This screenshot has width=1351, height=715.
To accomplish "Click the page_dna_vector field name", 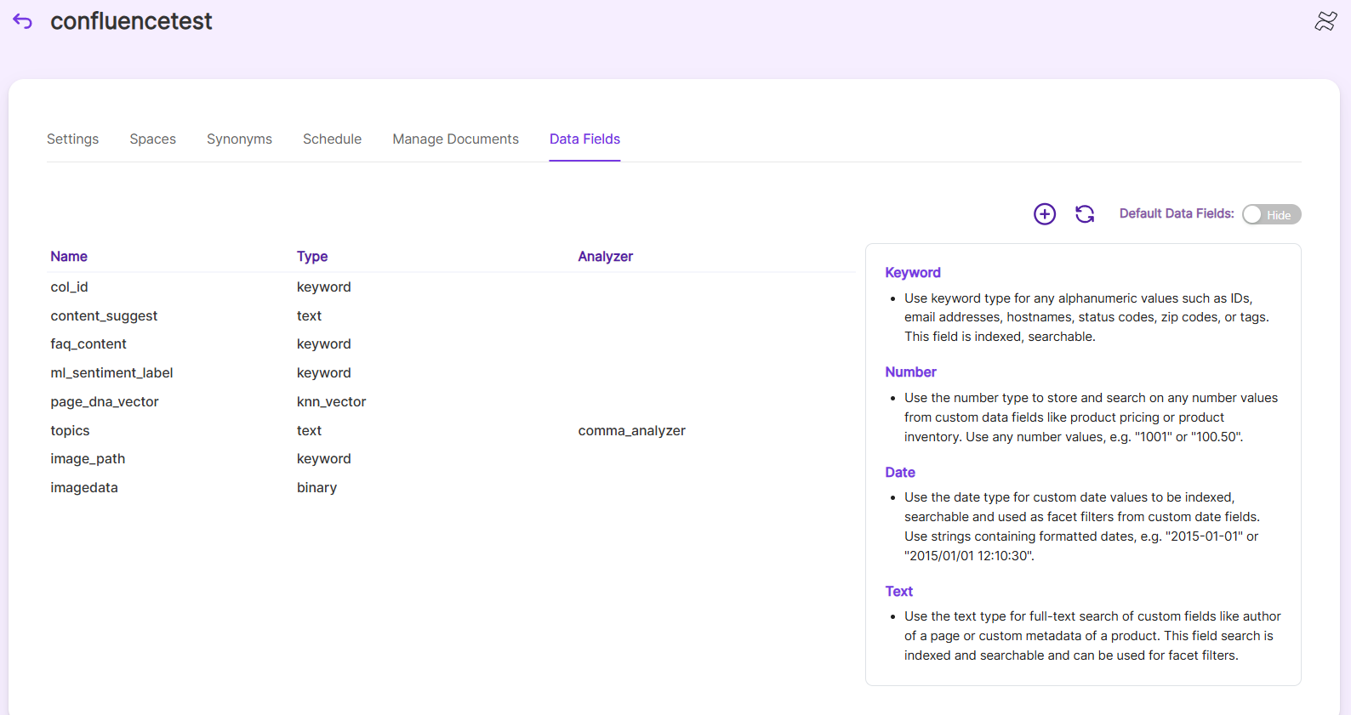I will (x=105, y=401).
